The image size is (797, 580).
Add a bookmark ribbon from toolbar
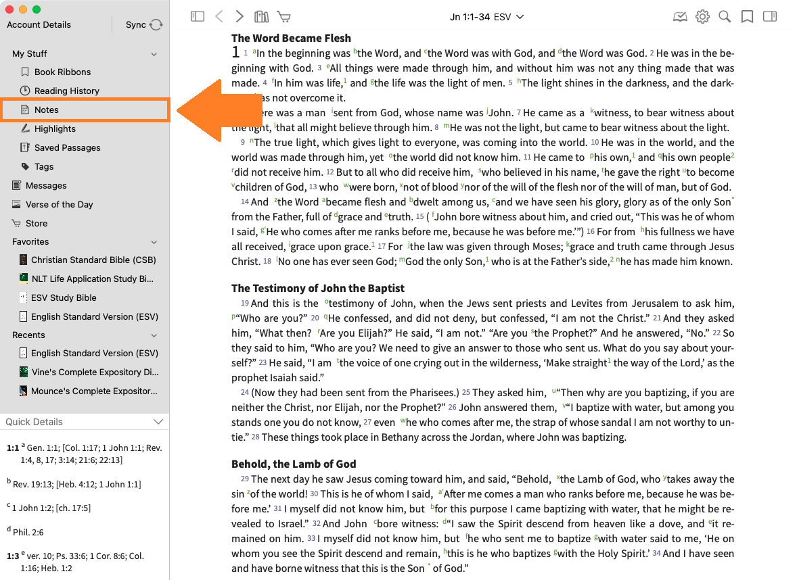click(x=747, y=16)
